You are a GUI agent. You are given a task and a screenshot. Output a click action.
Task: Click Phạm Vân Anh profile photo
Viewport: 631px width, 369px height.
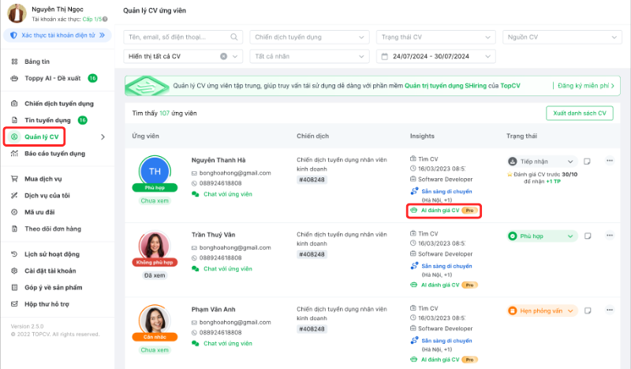155,320
